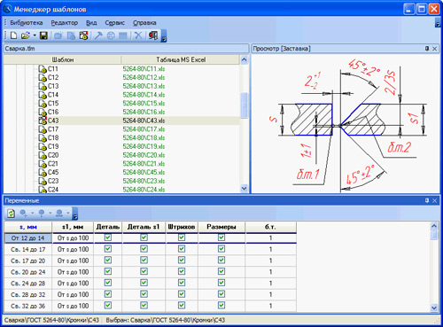Toggle Деталь checkbox in the 'Св. 24 до 28' row
This screenshot has height=327, width=443.
pyautogui.click(x=108, y=283)
